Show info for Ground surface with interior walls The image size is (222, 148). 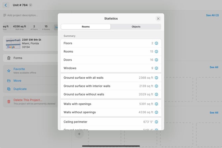tap(156, 86)
